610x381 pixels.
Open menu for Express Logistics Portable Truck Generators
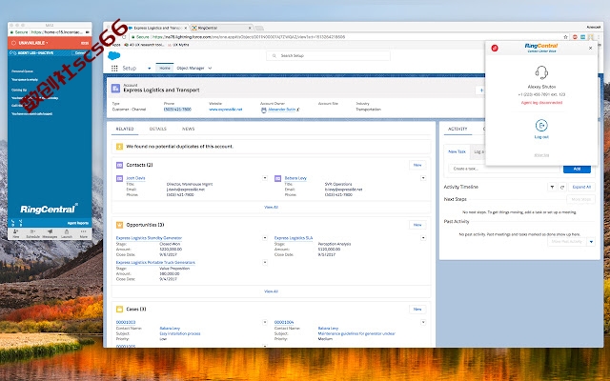coord(265,263)
